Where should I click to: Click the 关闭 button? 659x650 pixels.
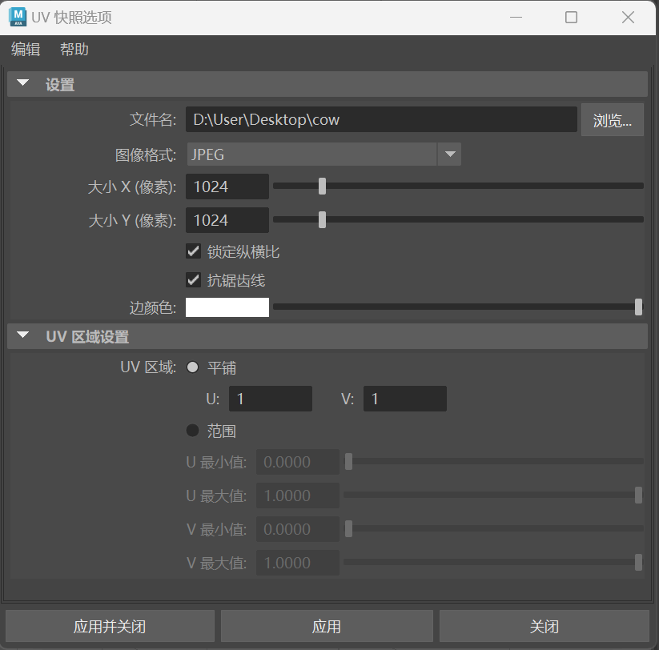click(544, 626)
